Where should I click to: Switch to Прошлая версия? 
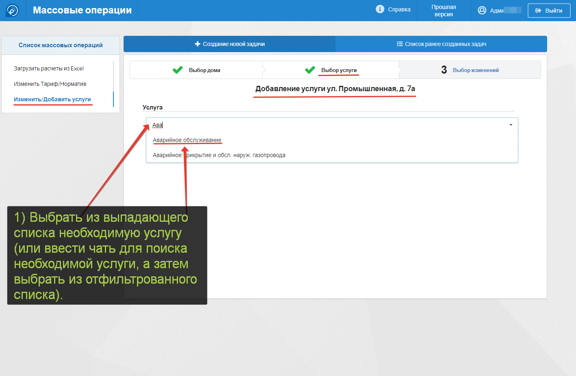[443, 11]
